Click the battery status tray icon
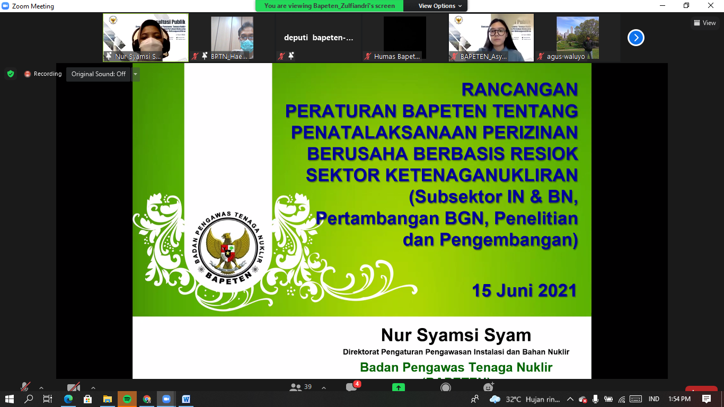The height and width of the screenshot is (407, 724). [x=608, y=399]
